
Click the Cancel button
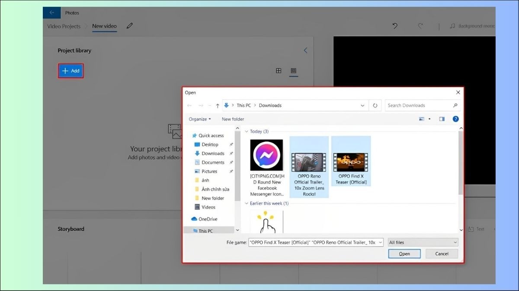click(442, 253)
